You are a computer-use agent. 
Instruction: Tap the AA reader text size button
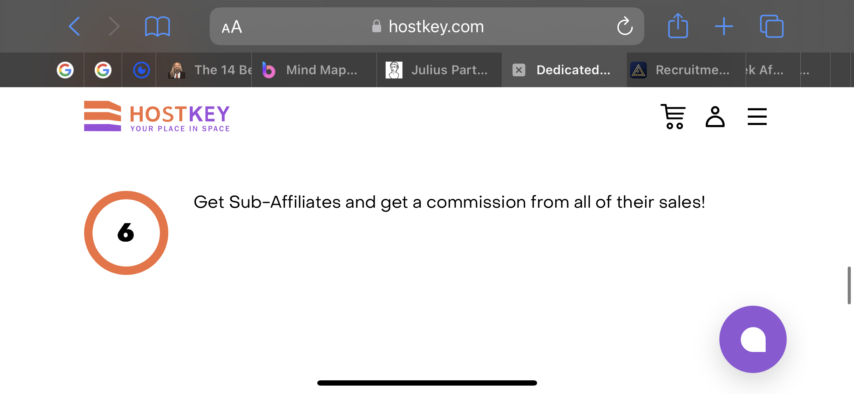[x=232, y=27]
